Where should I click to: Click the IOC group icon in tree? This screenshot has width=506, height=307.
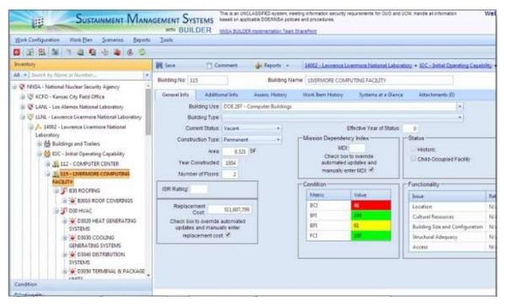tap(47, 153)
